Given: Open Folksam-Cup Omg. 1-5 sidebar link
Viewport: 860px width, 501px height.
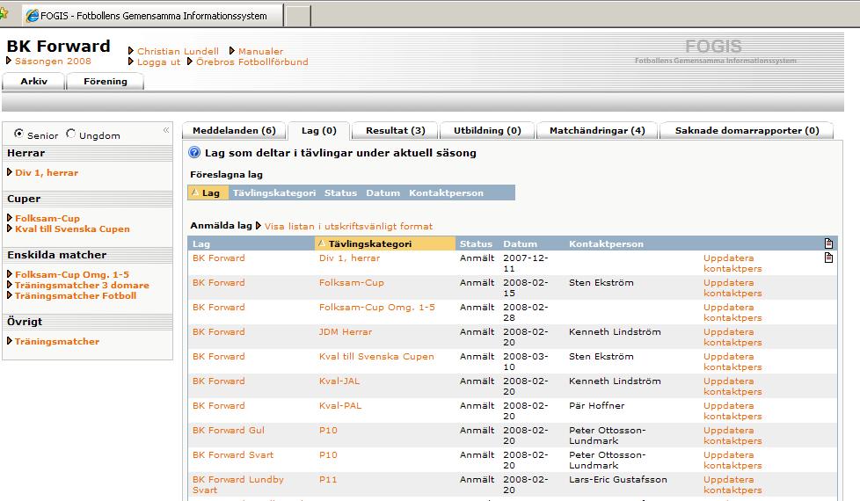Looking at the screenshot, I should [x=72, y=274].
